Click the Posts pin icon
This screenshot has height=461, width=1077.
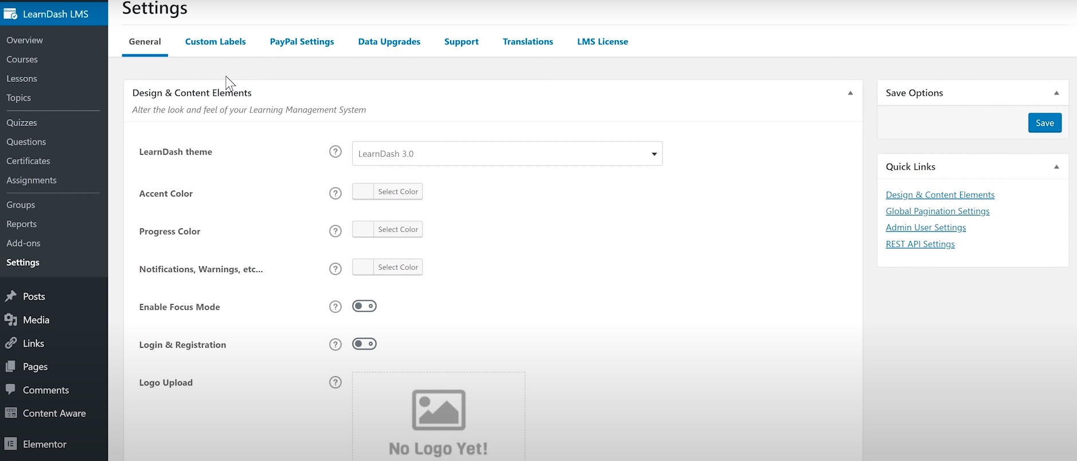tap(11, 296)
